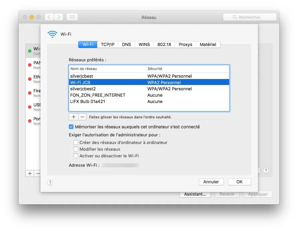Add a network service in sidebar
Screen dimensions: 298x231
pos(30,174)
